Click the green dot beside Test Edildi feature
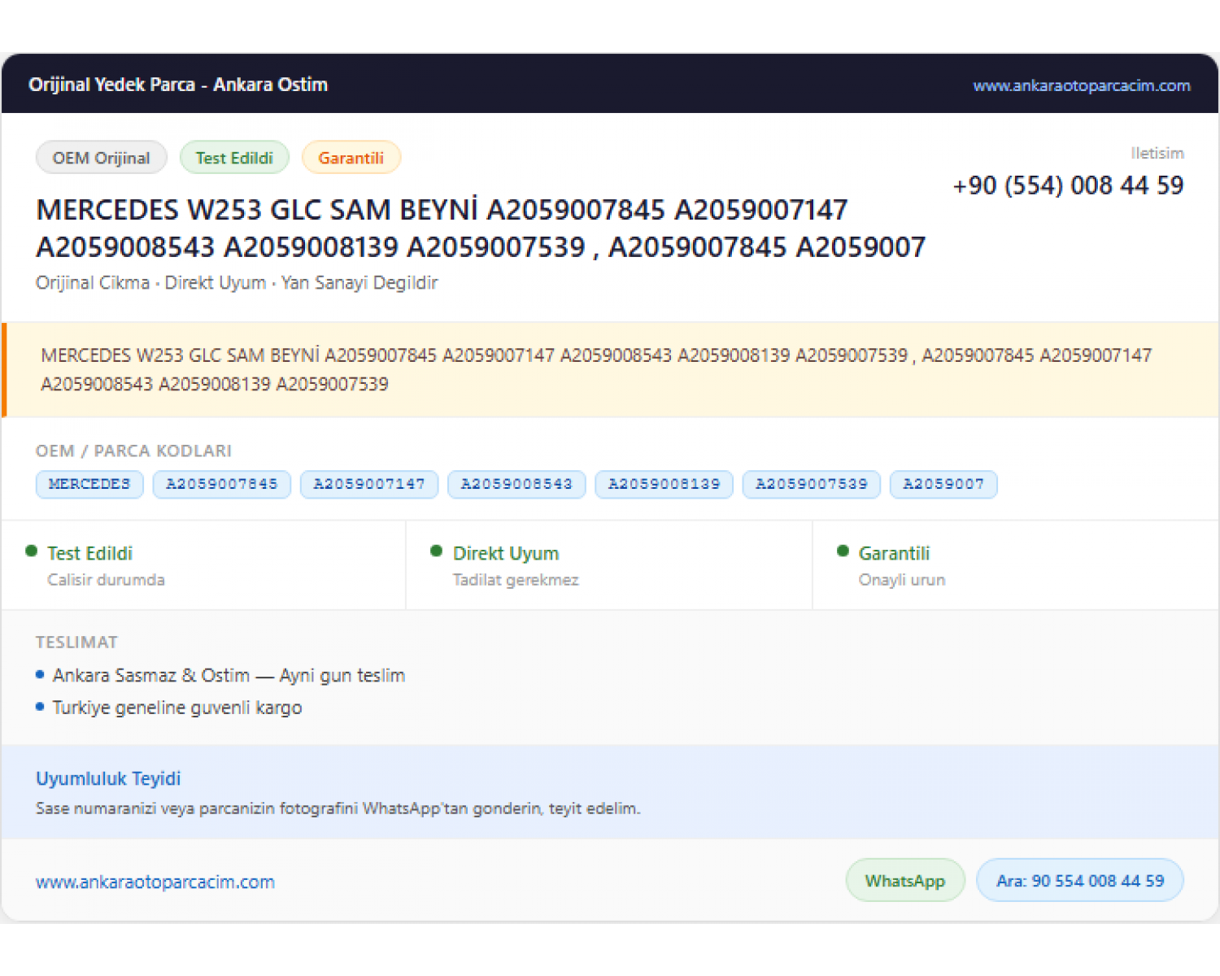The image size is (1220, 976). point(32,551)
